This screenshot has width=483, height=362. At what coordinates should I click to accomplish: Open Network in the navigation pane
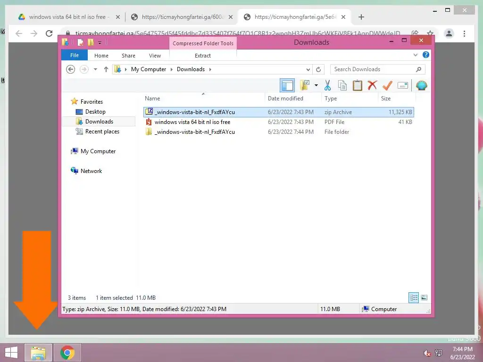point(91,171)
